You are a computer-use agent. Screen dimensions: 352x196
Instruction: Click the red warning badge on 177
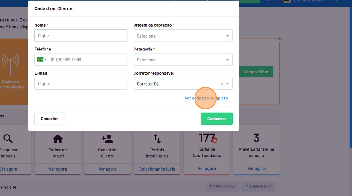point(215,140)
